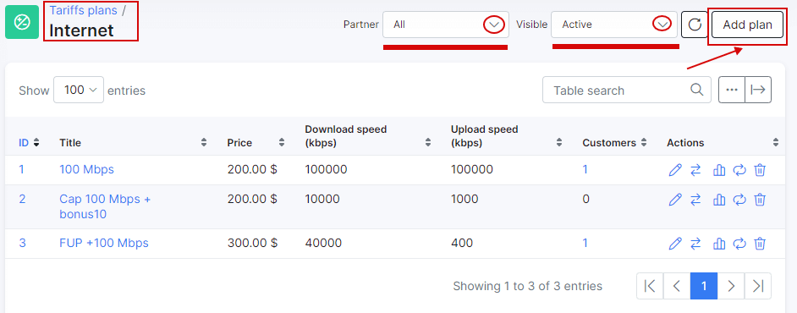Sort by Customers column
797x313 pixels.
pyautogui.click(x=644, y=143)
